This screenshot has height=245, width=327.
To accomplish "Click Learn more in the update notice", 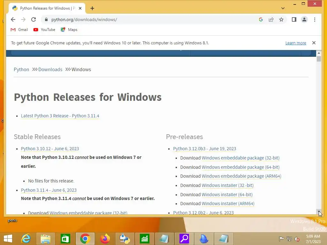I will 296,43.
